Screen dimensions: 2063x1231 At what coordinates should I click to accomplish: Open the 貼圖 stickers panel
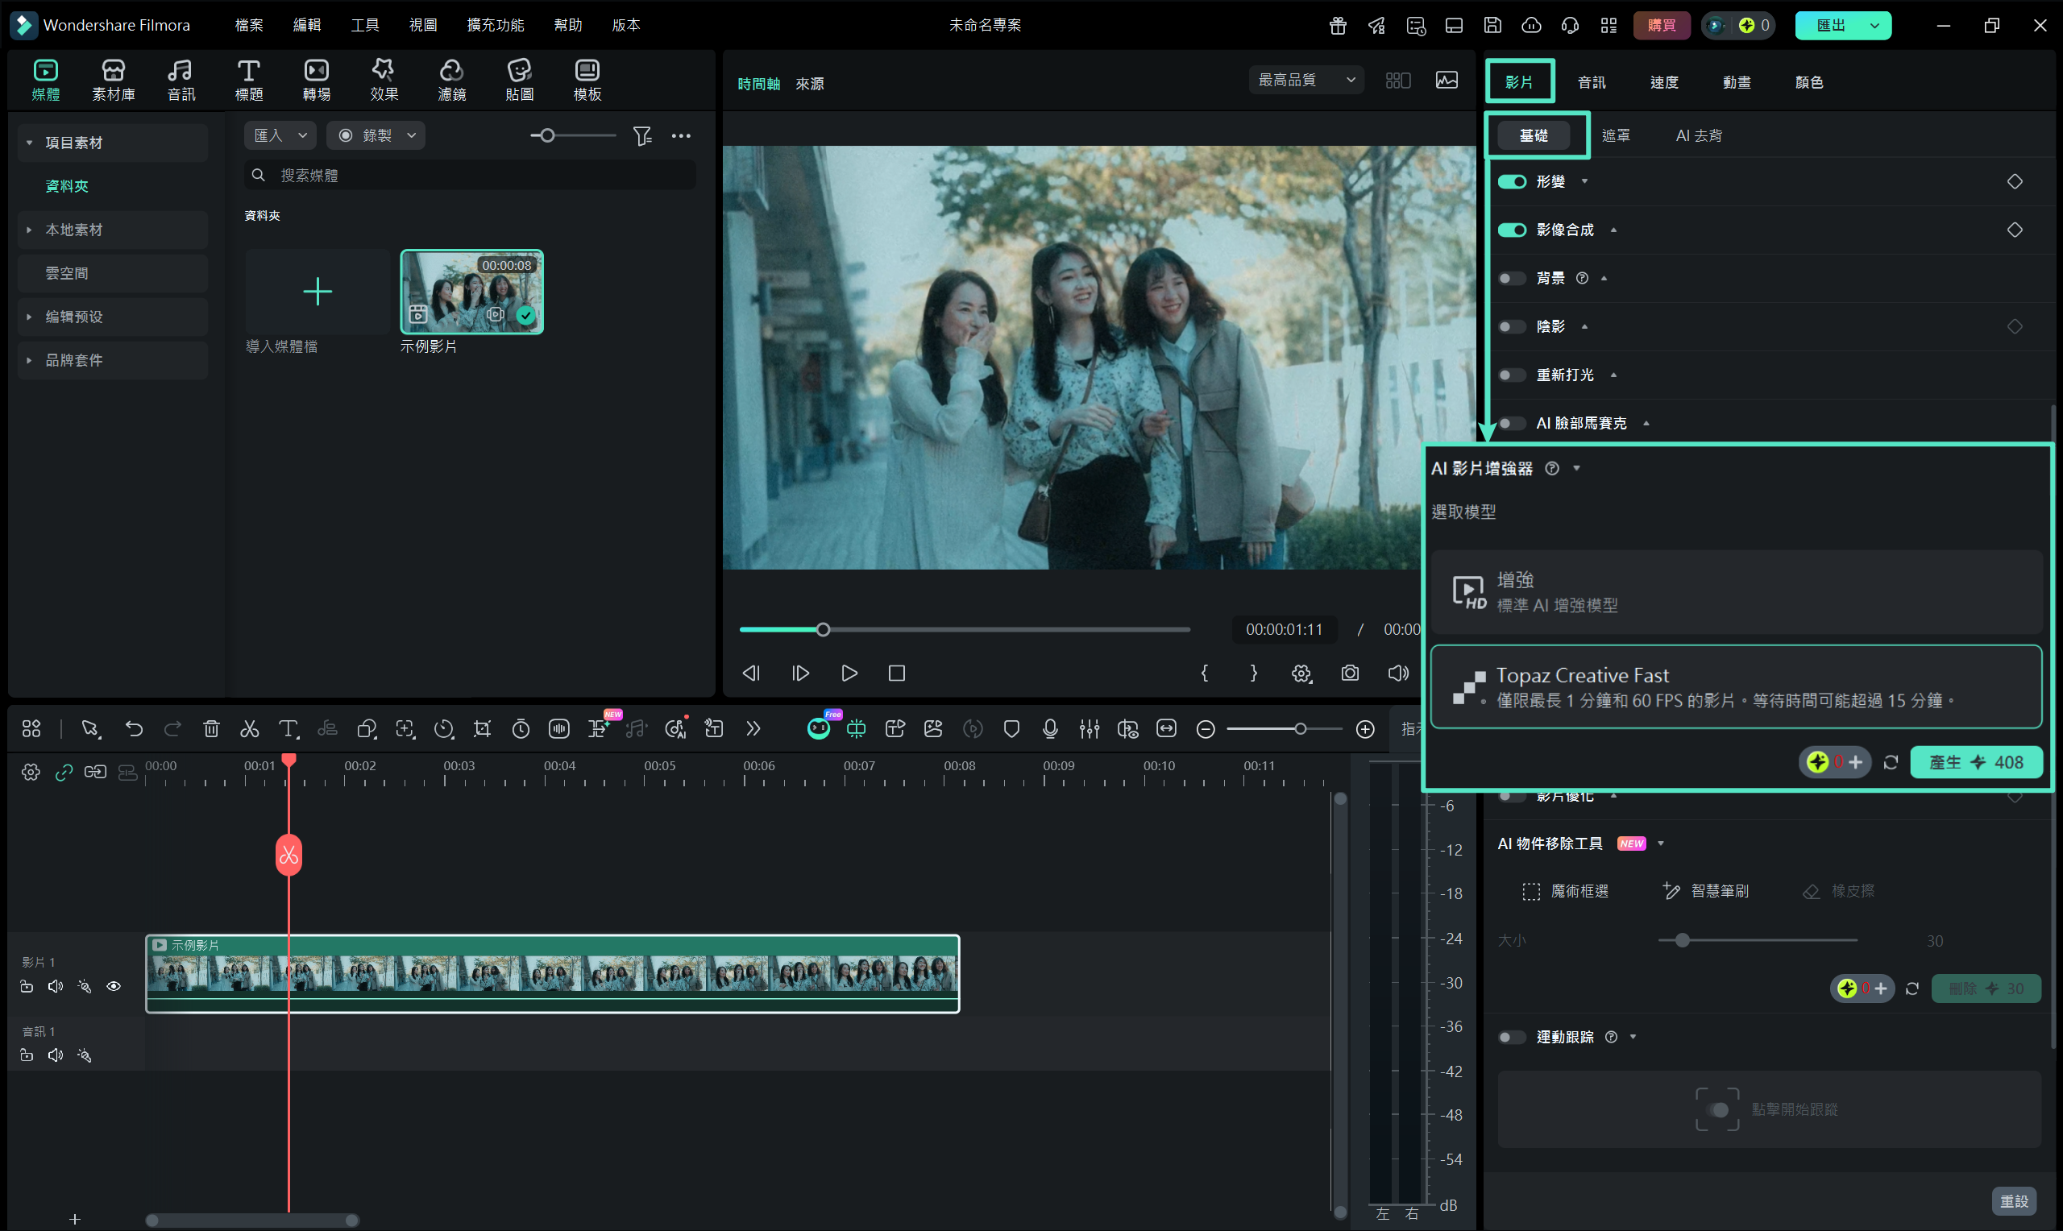pyautogui.click(x=519, y=81)
